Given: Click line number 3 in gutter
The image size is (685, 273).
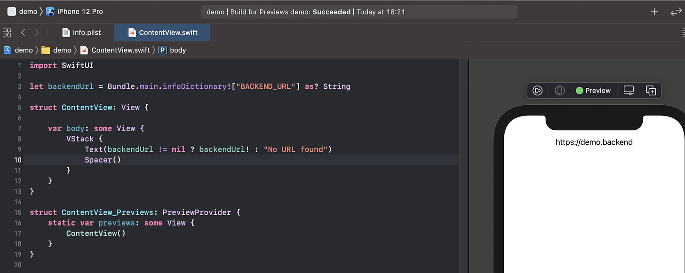Looking at the screenshot, I should click(19, 86).
